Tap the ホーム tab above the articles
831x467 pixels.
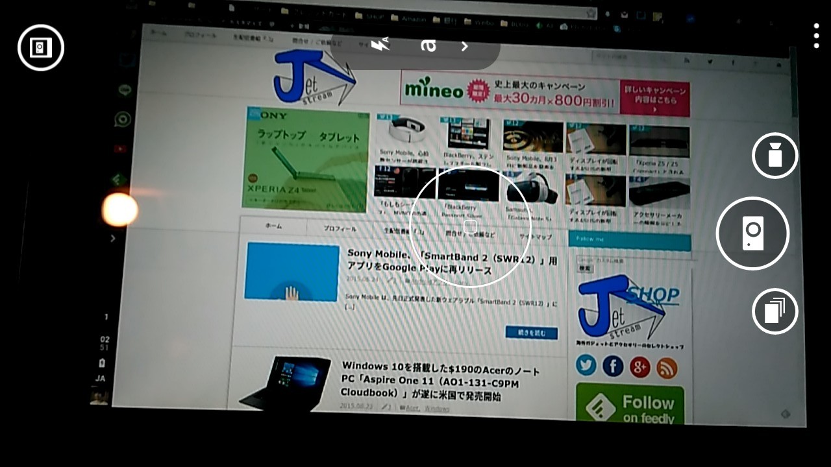(x=273, y=226)
